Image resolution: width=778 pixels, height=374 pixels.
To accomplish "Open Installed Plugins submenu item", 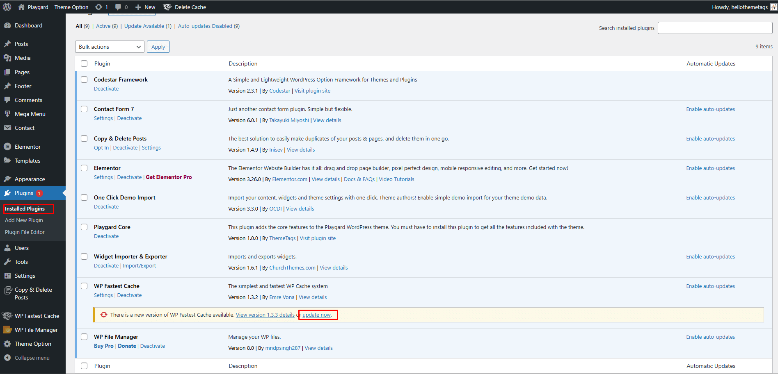I will point(25,209).
